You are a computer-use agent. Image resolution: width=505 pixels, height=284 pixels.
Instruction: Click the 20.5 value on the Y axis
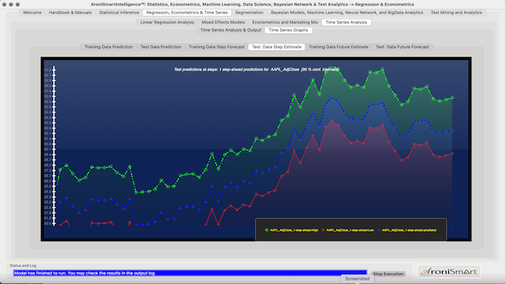(x=47, y=223)
